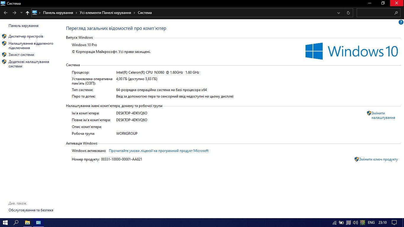Open 'Панель керування' breadcrumb
404x227 pixels.
click(x=58, y=13)
